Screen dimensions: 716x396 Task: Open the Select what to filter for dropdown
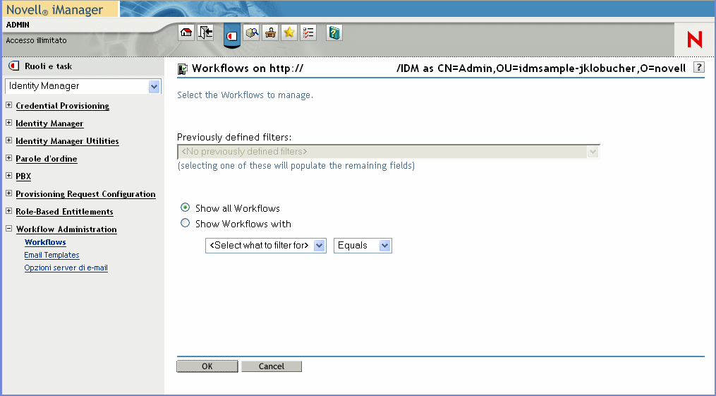click(319, 246)
